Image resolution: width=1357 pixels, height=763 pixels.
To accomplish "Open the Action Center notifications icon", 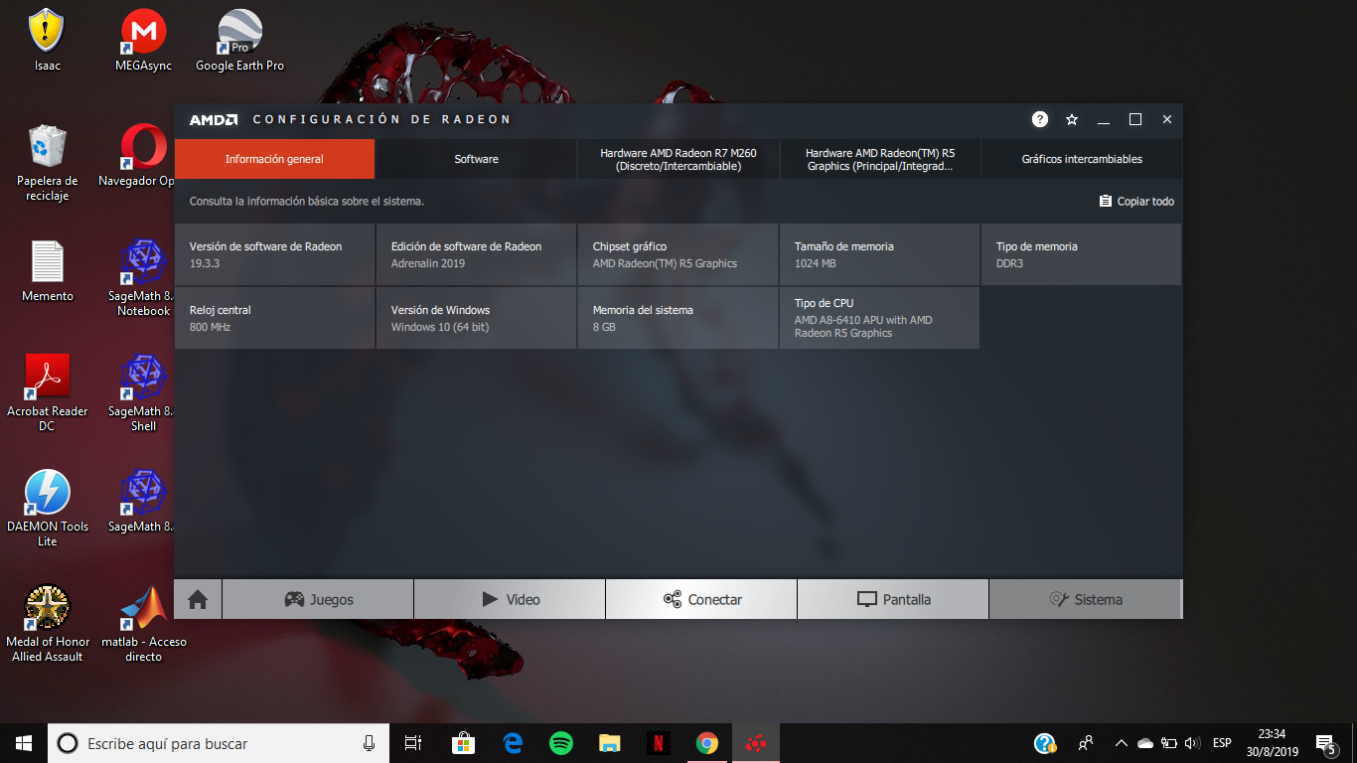I will (x=1325, y=743).
